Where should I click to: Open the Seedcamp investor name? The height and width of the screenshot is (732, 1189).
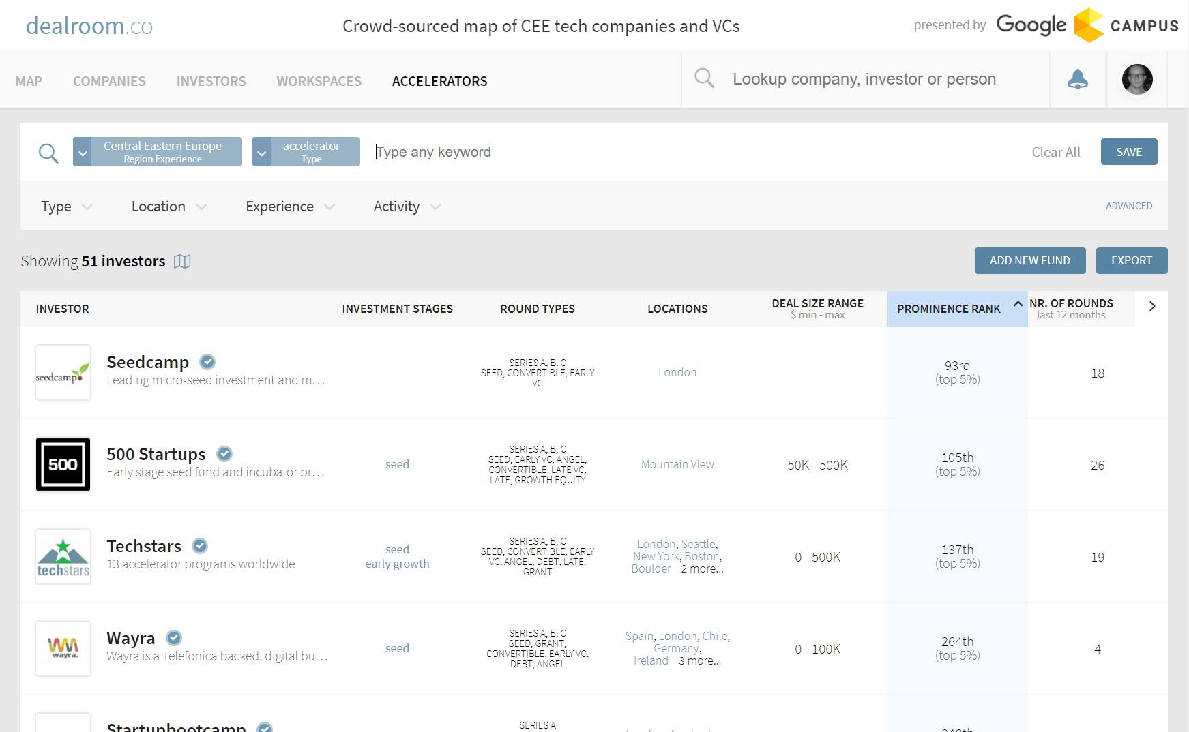147,362
